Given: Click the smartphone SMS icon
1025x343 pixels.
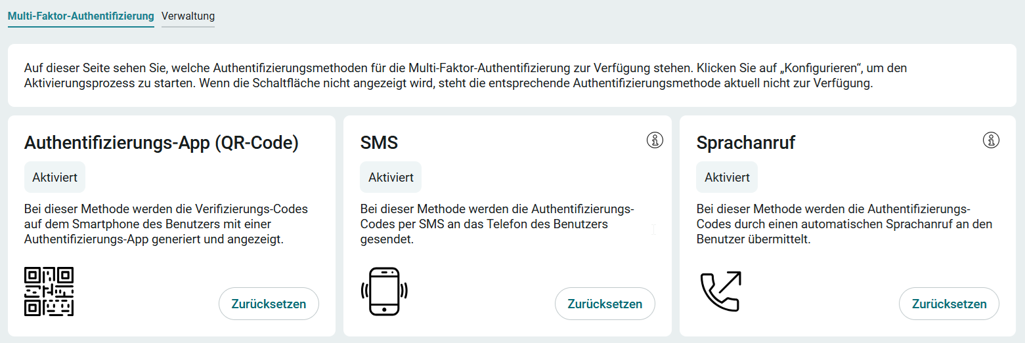Looking at the screenshot, I should [384, 291].
